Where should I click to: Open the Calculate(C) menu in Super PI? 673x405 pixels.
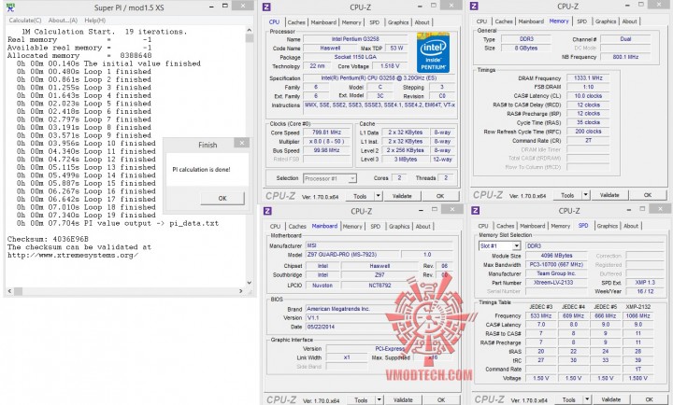pyautogui.click(x=25, y=21)
